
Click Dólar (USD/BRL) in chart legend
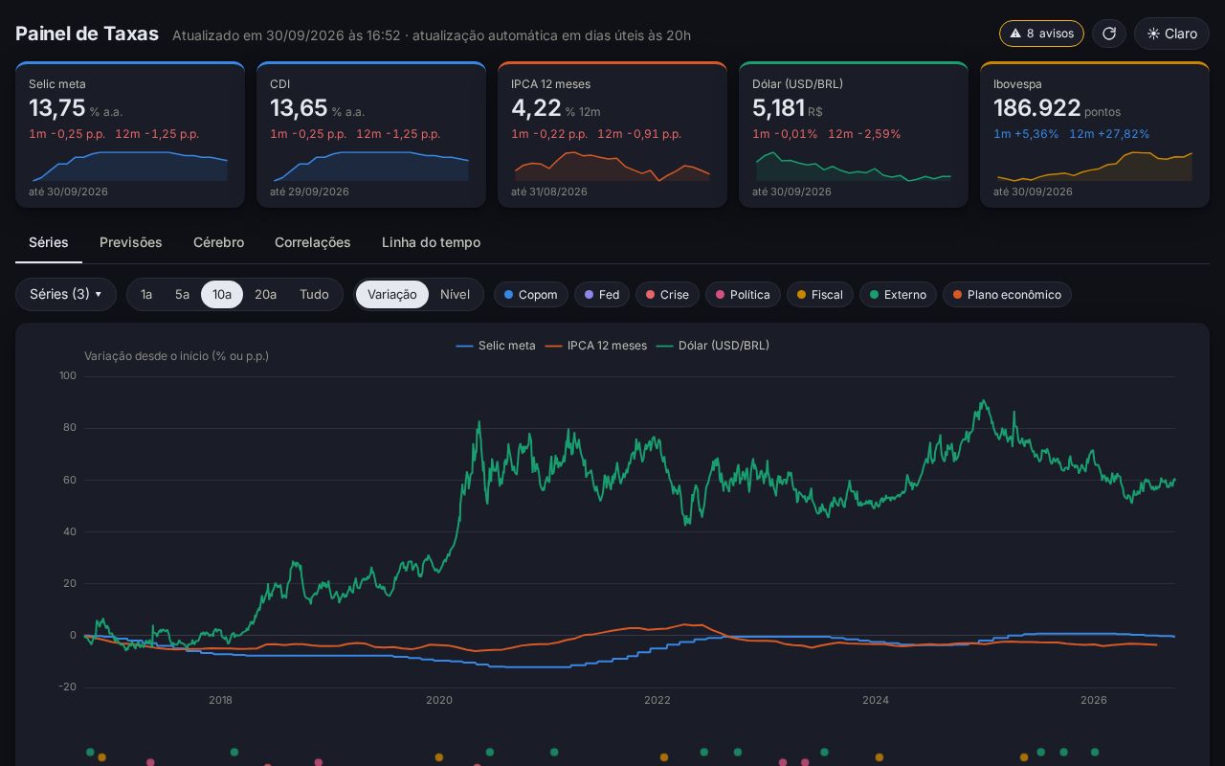(x=713, y=346)
